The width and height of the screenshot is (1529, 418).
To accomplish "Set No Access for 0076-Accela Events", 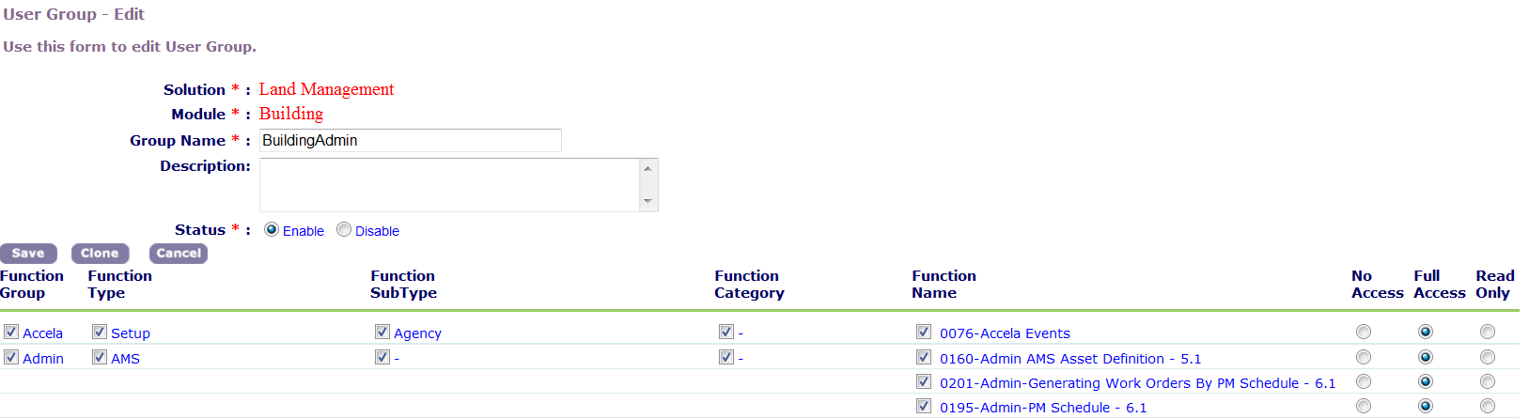I will 1364,333.
